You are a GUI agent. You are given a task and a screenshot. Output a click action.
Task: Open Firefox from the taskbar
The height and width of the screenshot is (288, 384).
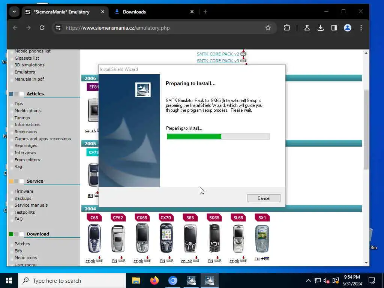(154, 280)
